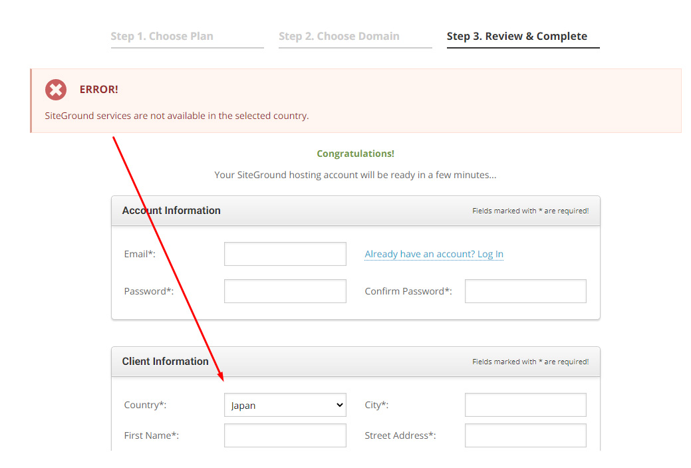
Task: Focus the Email input field
Action: pos(285,254)
